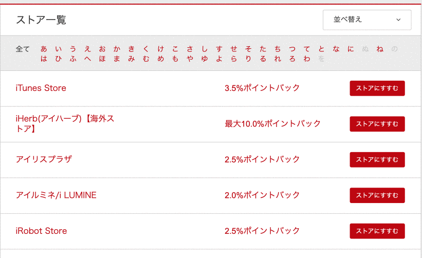Open iRobot Store link
422x258 pixels.
[41, 231]
